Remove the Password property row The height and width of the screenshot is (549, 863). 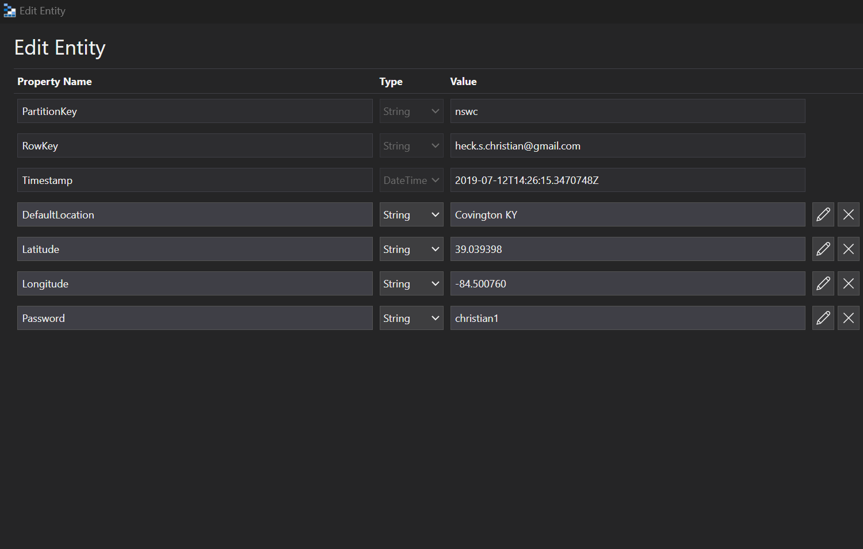tap(849, 318)
